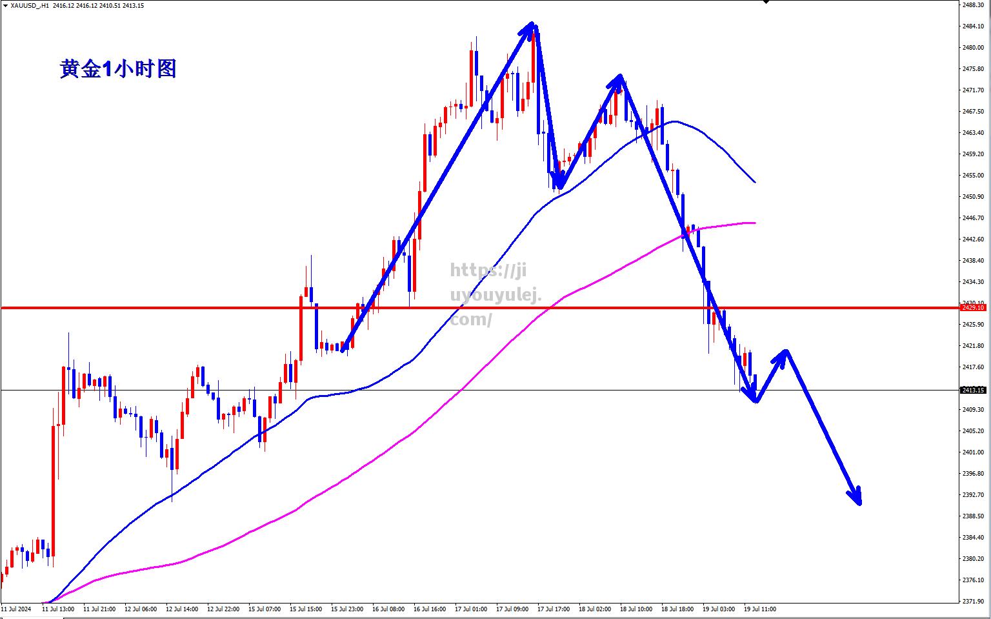Image resolution: width=991 pixels, height=619 pixels.
Task: Click the 12 Jul 06:00 time label
Action: pyautogui.click(x=141, y=609)
